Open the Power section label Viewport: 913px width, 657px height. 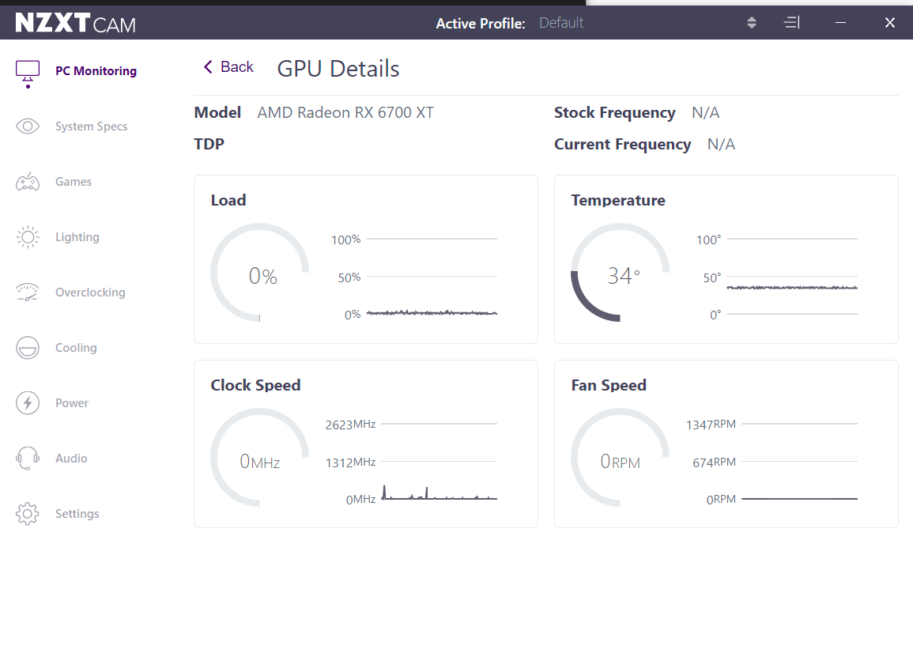72,403
